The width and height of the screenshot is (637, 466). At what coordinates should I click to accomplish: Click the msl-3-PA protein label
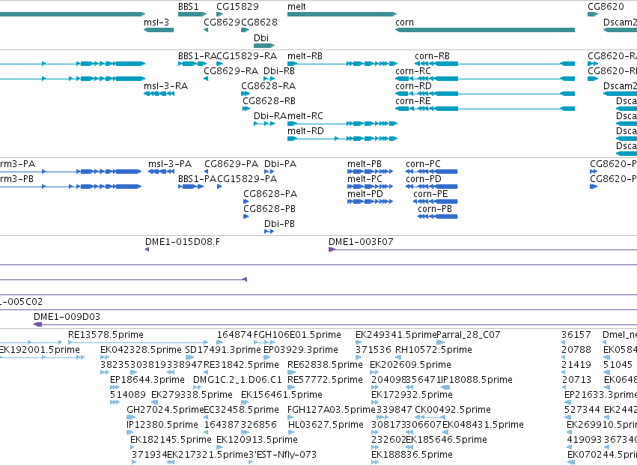pyautogui.click(x=170, y=164)
